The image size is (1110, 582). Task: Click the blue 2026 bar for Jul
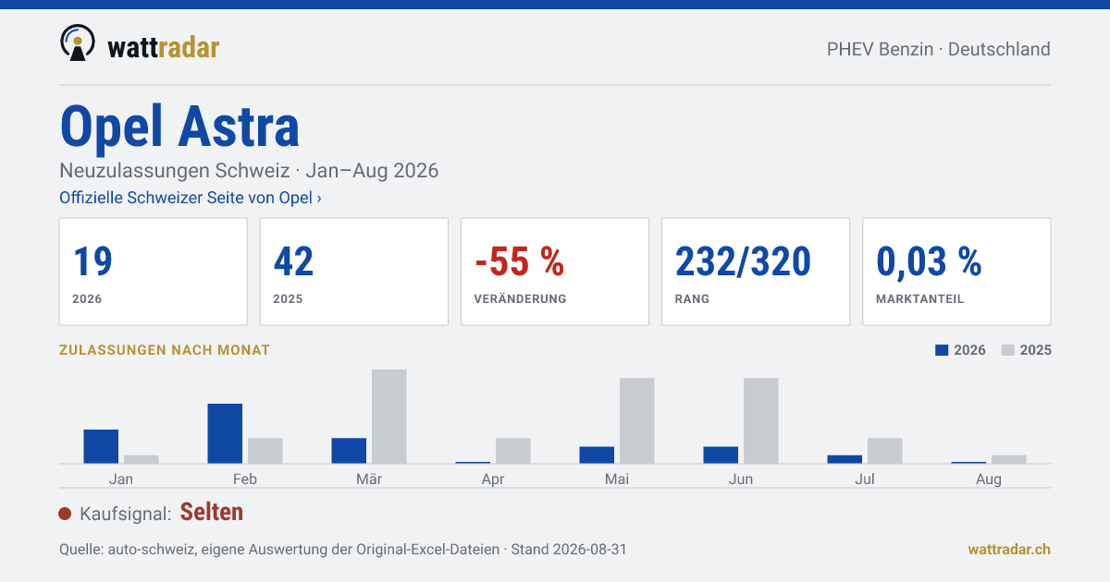click(845, 459)
